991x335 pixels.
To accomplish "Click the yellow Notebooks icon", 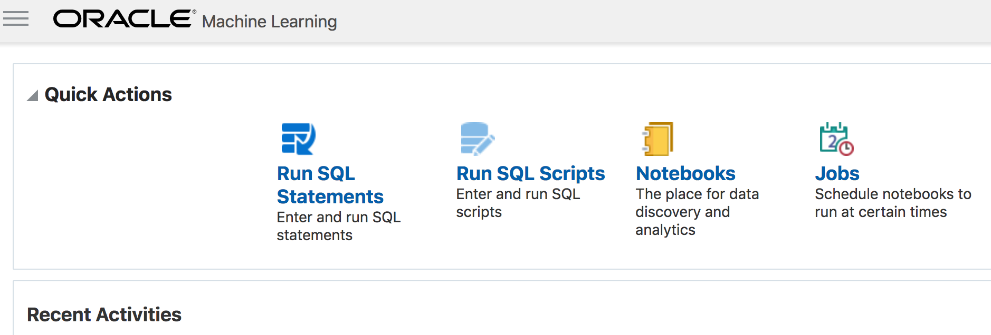I will point(658,139).
